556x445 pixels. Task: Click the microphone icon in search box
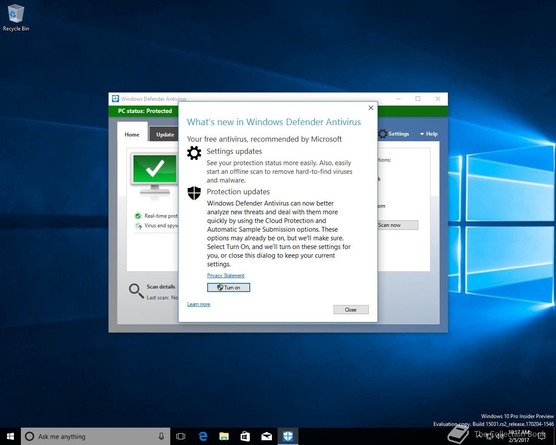pyautogui.click(x=161, y=436)
